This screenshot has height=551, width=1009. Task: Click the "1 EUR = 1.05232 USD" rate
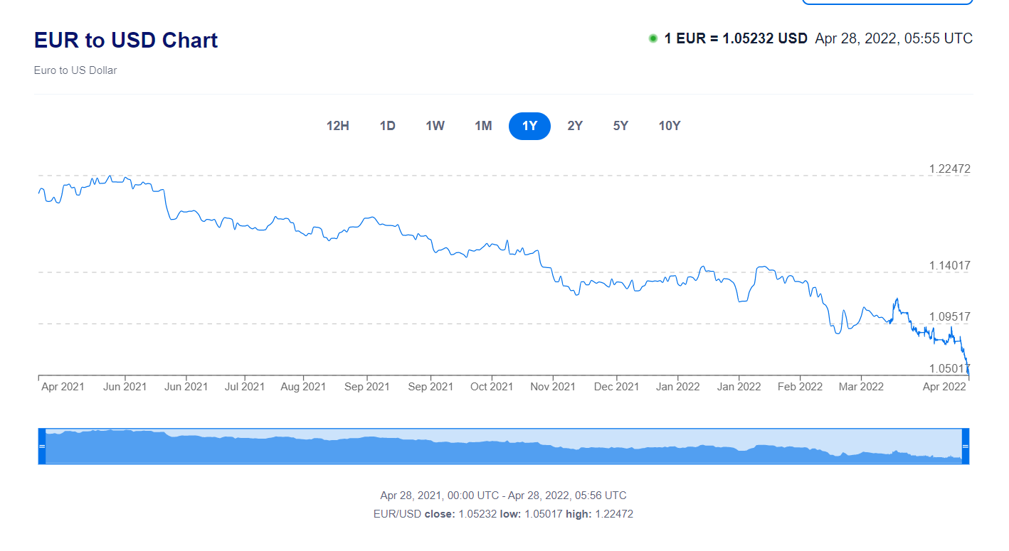coord(736,38)
